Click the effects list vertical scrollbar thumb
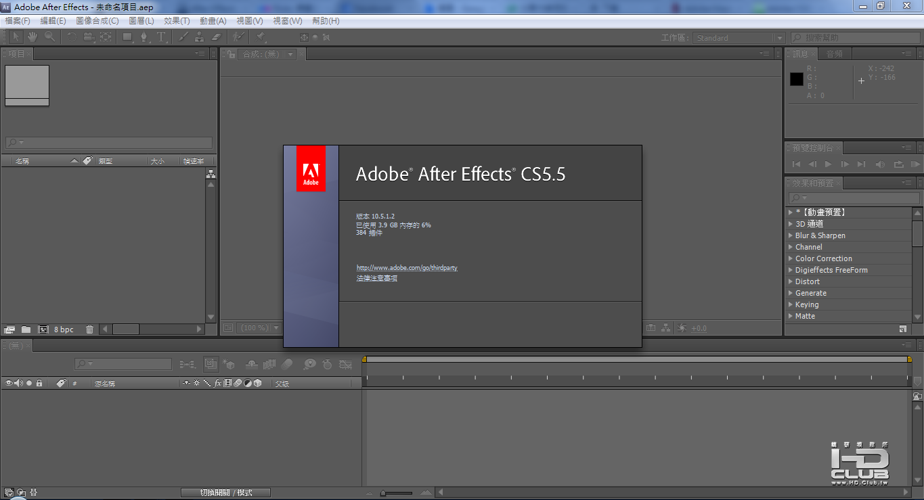924x500 pixels. [x=917, y=233]
